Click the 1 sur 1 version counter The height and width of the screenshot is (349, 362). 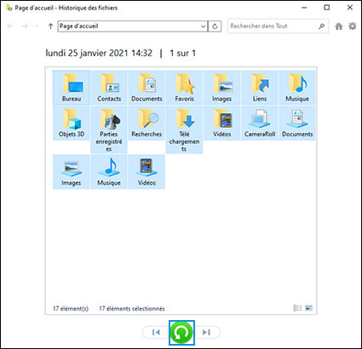point(182,53)
